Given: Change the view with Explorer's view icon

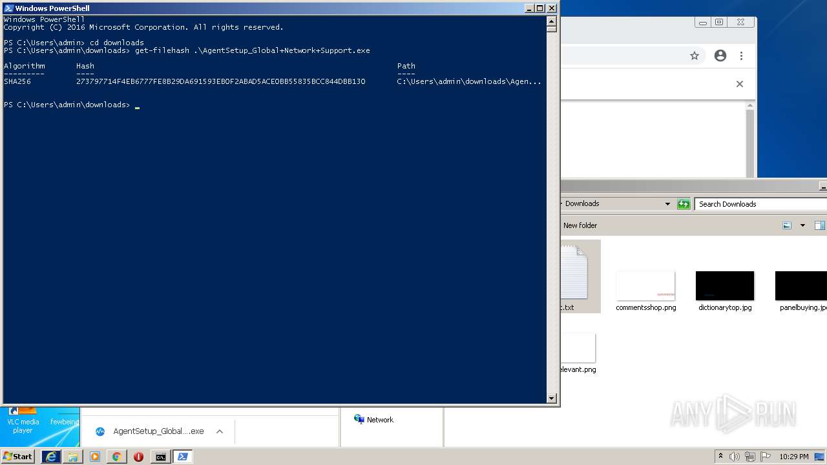Looking at the screenshot, I should (787, 225).
